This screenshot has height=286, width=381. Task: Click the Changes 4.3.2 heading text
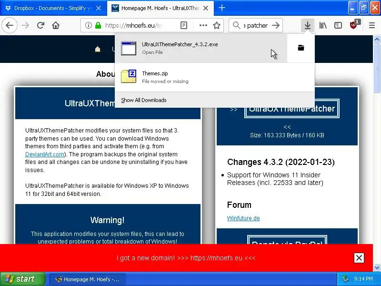tap(281, 162)
